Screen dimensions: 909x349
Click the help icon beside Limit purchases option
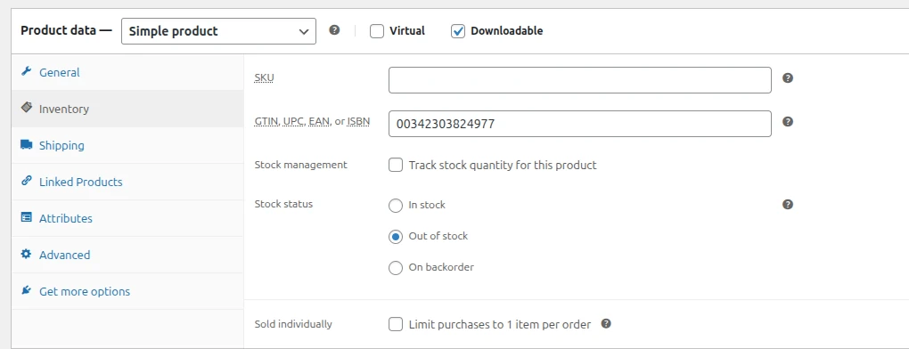(606, 323)
